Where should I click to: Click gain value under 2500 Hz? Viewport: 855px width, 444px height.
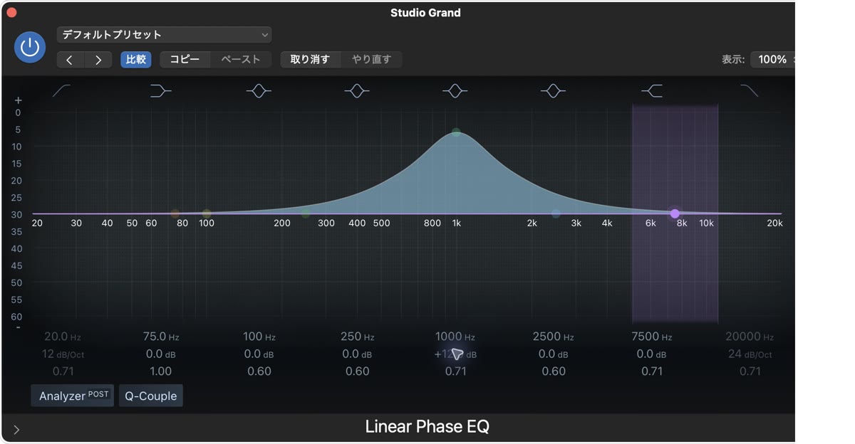click(x=554, y=354)
